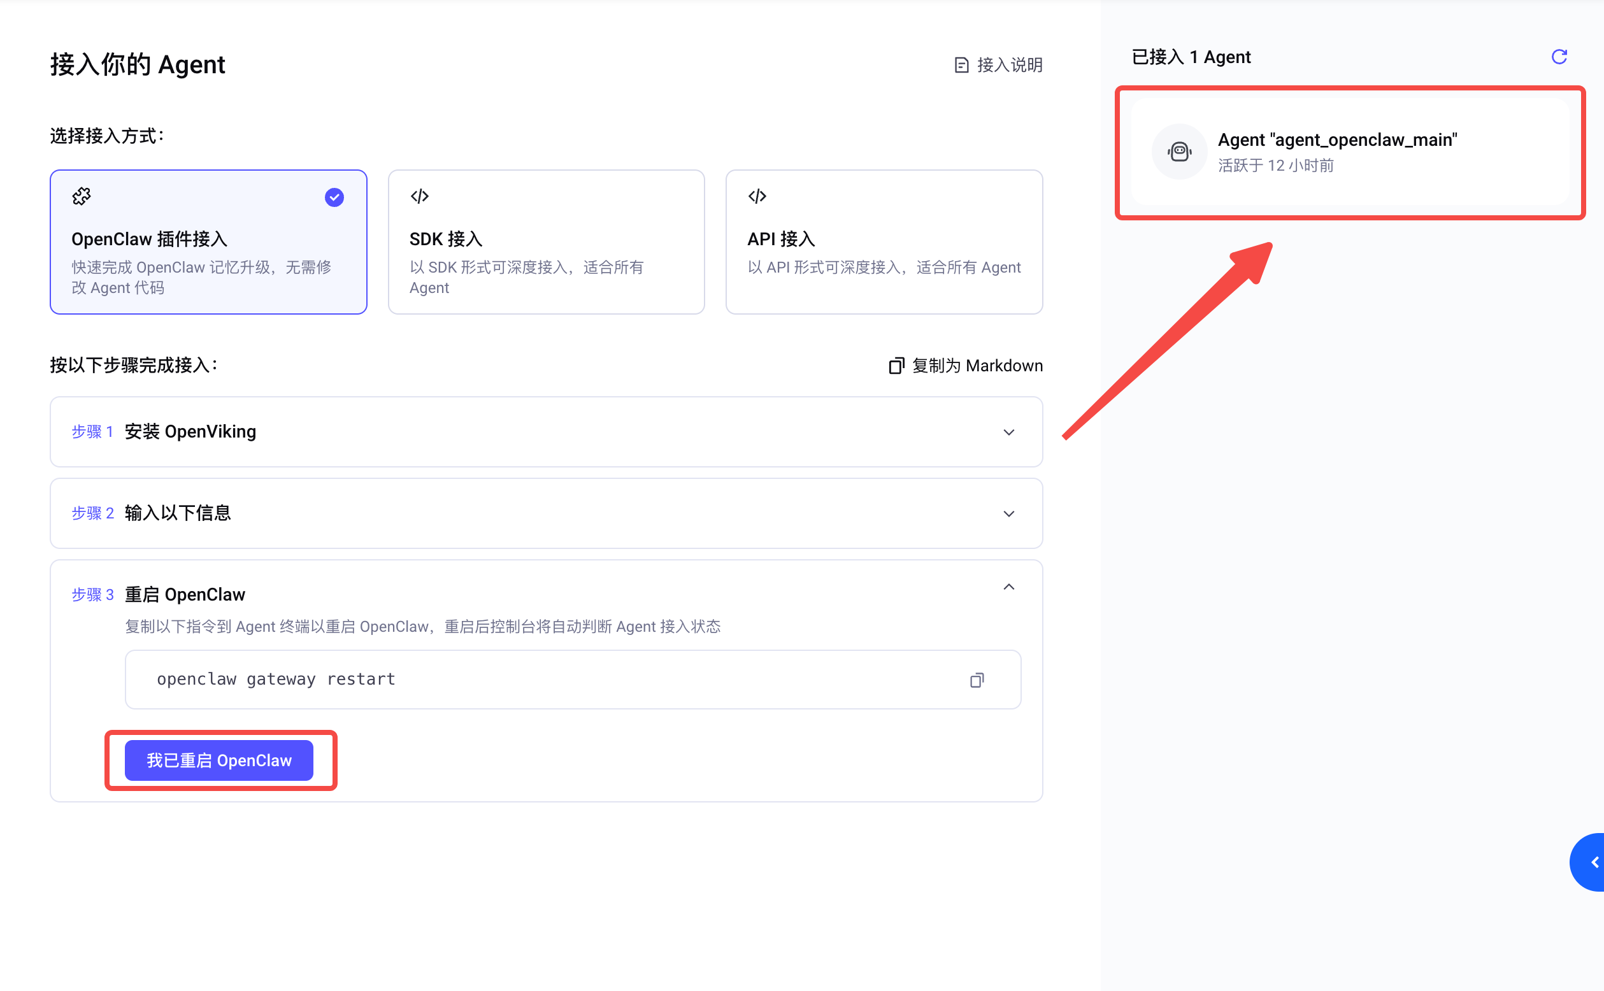This screenshot has width=1604, height=991.
Task: Click 复制为 Markdown
Action: click(966, 366)
